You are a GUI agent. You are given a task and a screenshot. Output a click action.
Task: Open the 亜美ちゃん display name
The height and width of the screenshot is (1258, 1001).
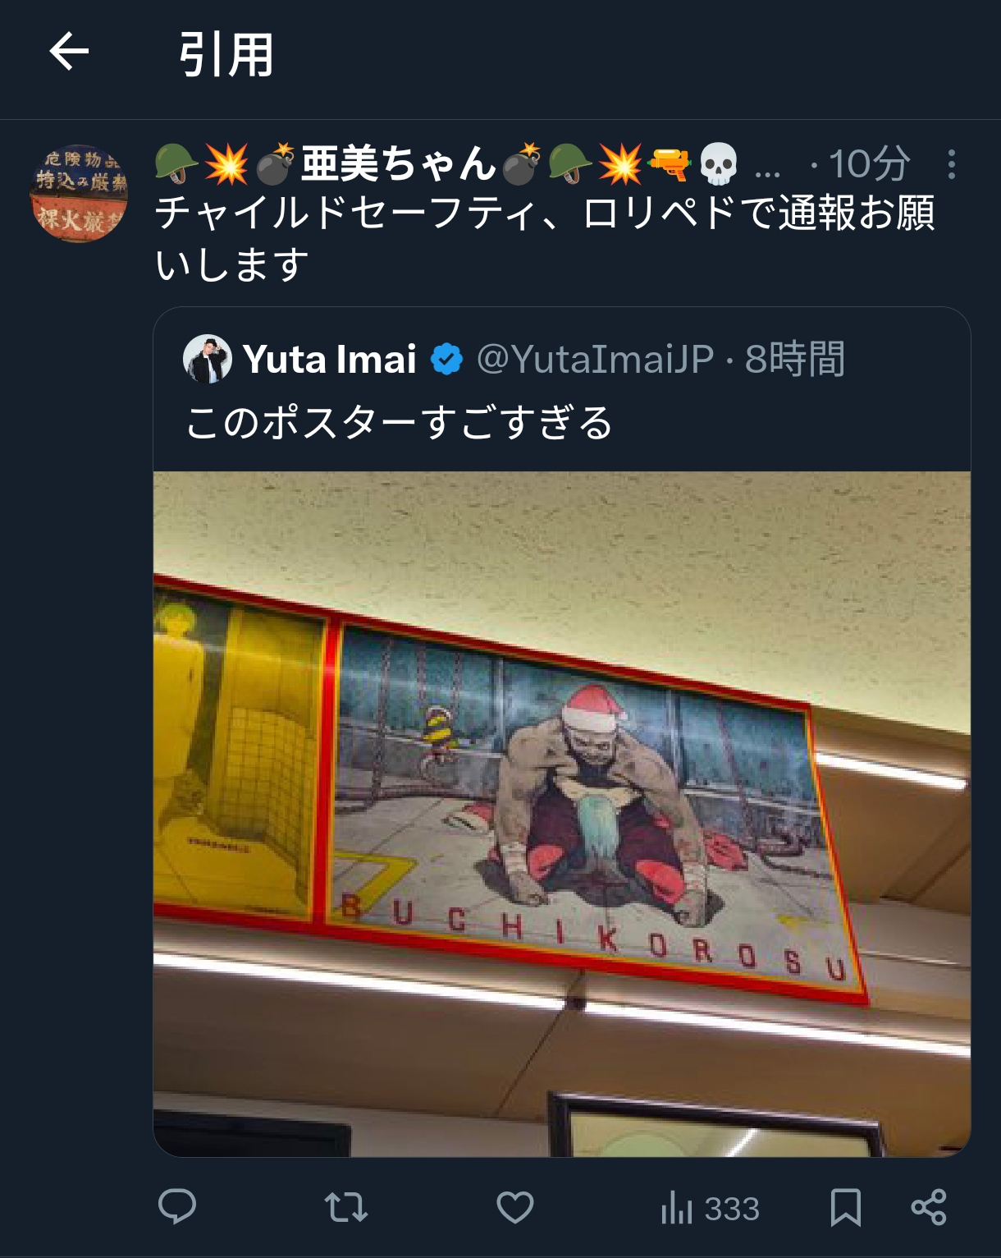click(x=399, y=163)
